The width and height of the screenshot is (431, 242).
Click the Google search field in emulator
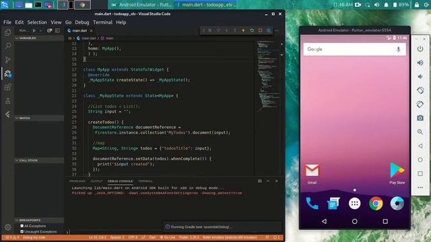355,49
